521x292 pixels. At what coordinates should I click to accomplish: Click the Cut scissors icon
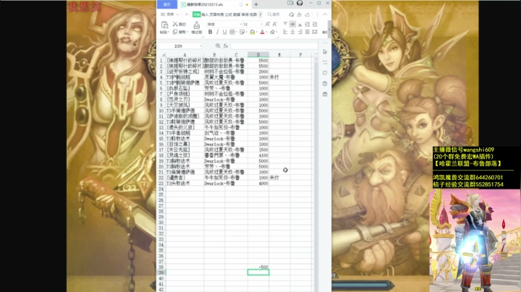(x=175, y=24)
